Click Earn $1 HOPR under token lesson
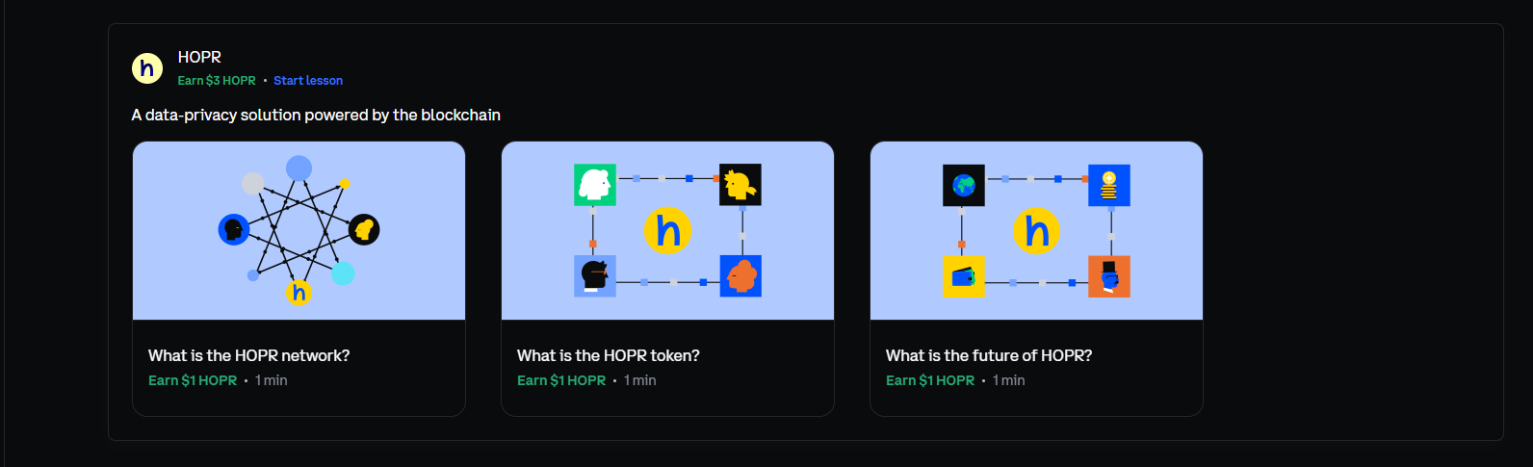 click(561, 380)
